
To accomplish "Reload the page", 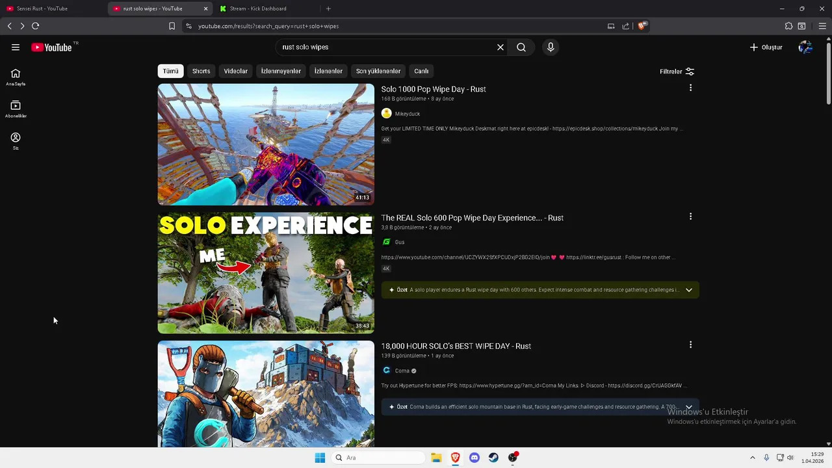I will 35,26.
